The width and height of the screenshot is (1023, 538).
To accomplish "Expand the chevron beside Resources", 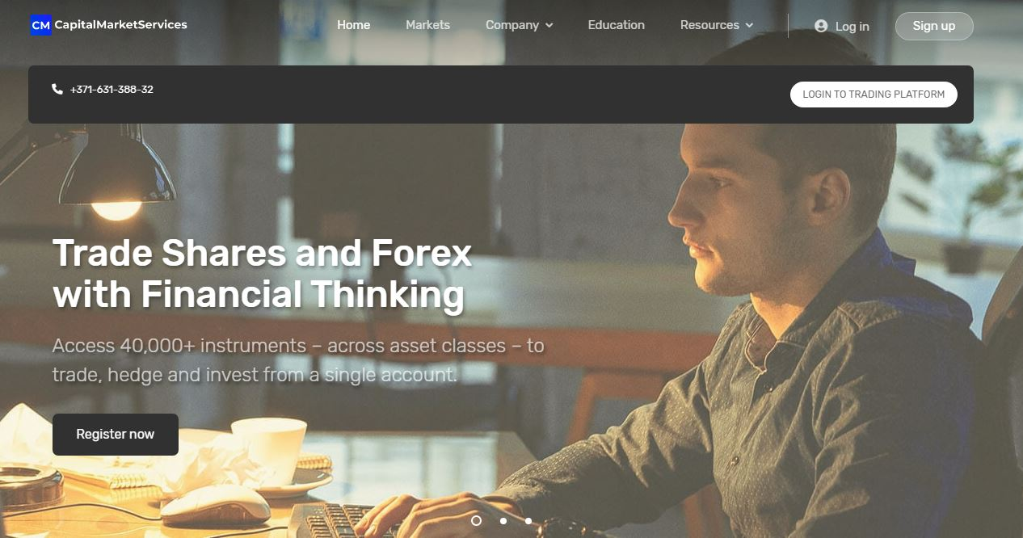I will click(x=749, y=26).
